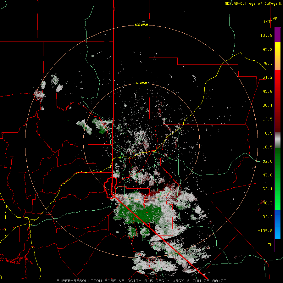
Task: Click the 'VEL' legend title
Action: (276, 19)
